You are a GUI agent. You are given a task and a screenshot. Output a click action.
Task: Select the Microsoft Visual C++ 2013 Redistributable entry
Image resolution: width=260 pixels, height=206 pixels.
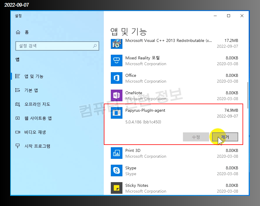168,41
